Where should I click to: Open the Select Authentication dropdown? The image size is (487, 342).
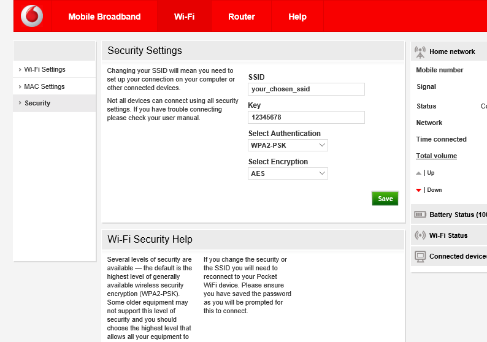[x=288, y=145]
